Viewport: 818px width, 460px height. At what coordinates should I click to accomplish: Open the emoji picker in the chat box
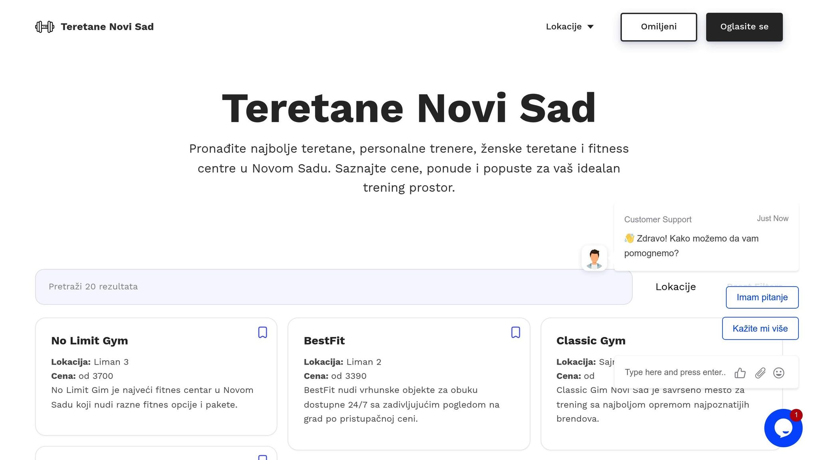click(x=779, y=372)
